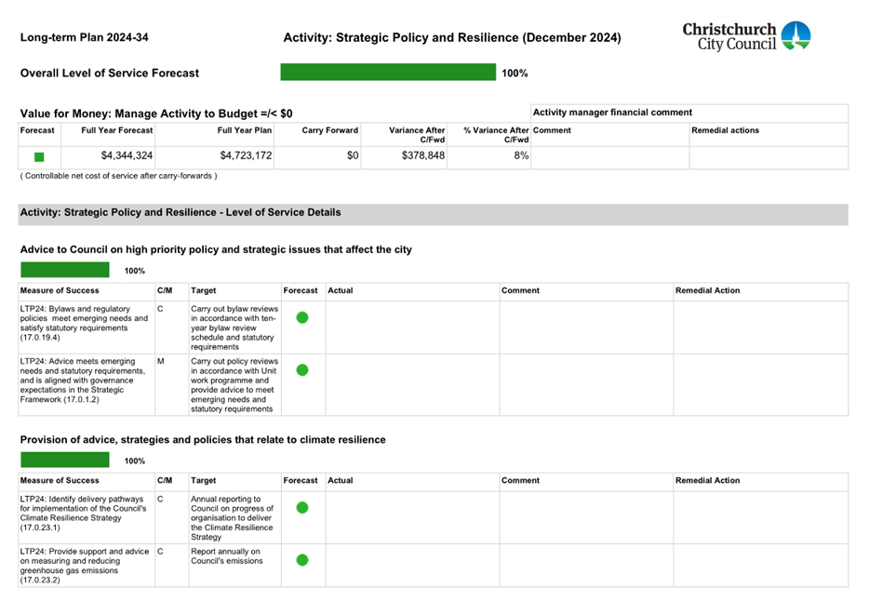Screen dimensions: 869x615
Task: Click the 8% variance percentage cell
Action: point(521,156)
